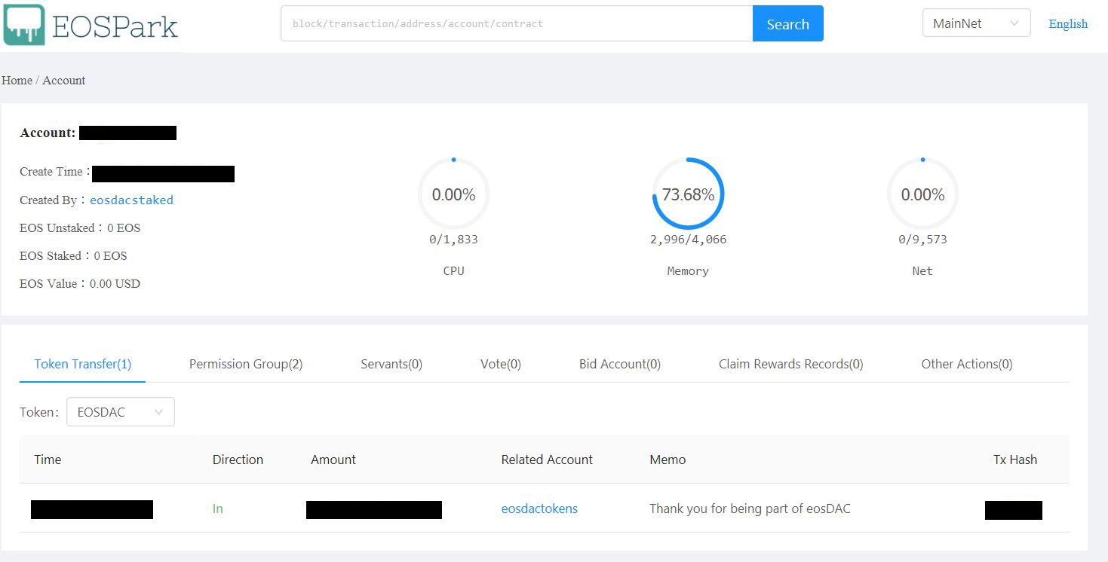Click the Memory 73.68% progress ring
Image resolution: width=1108 pixels, height=562 pixels.
pyautogui.click(x=688, y=194)
